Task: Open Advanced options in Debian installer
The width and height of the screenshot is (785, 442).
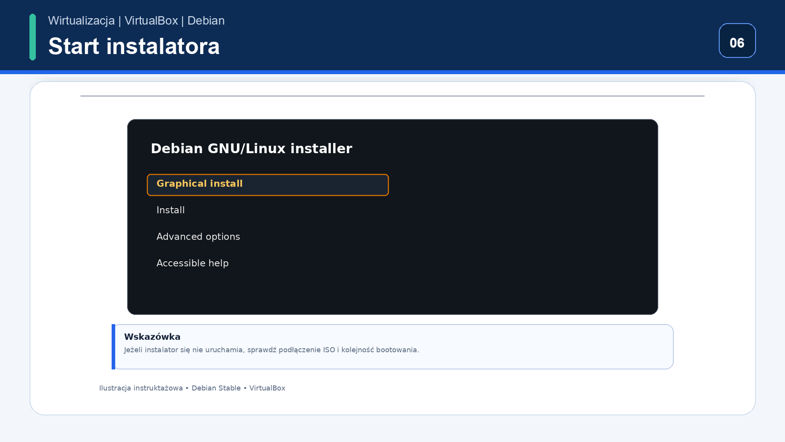Action: point(198,237)
